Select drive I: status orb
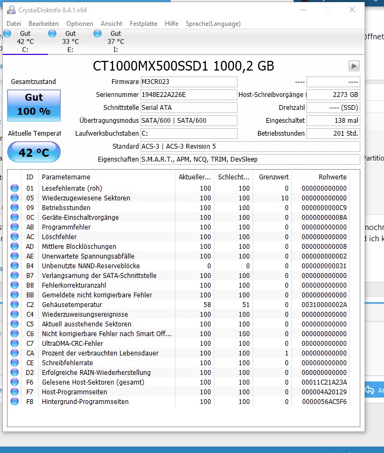384x453 pixels. point(97,34)
